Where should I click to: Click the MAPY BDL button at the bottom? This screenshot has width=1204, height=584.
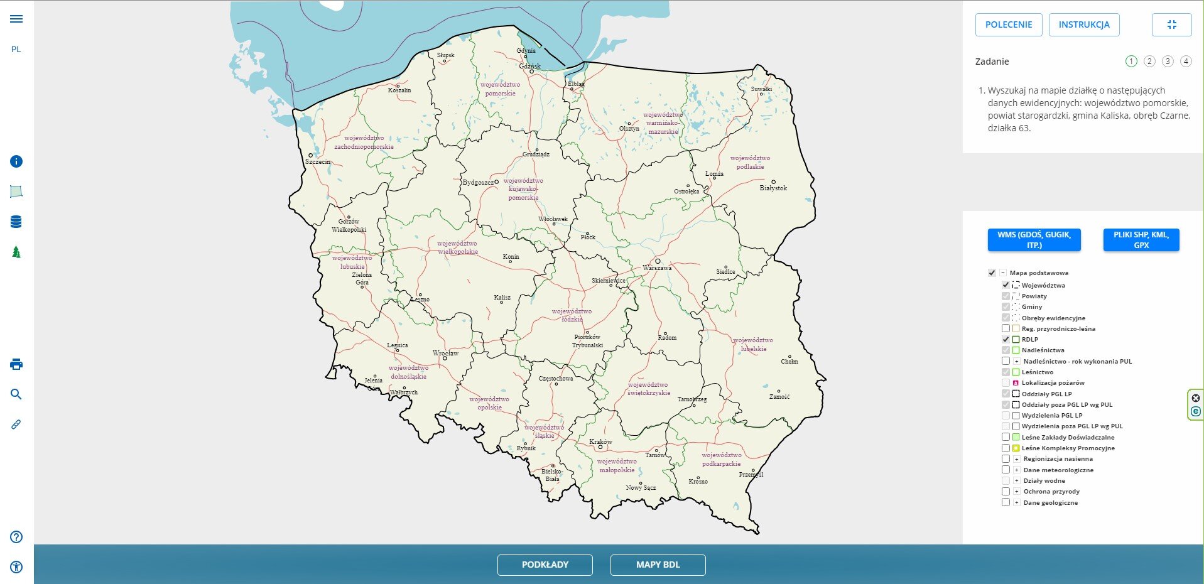click(x=658, y=565)
